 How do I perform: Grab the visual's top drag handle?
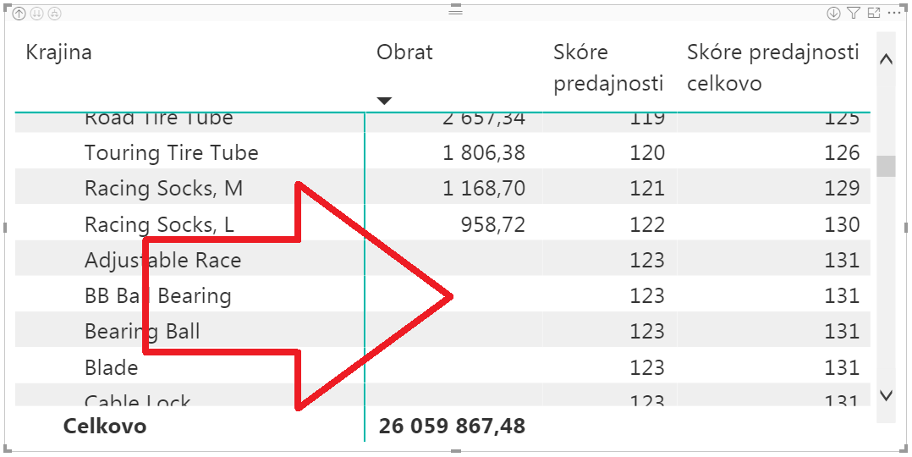point(456,12)
